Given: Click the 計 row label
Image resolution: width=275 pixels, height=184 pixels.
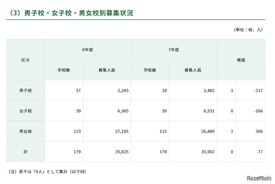Looking at the screenshot, I should pyautogui.click(x=25, y=152).
